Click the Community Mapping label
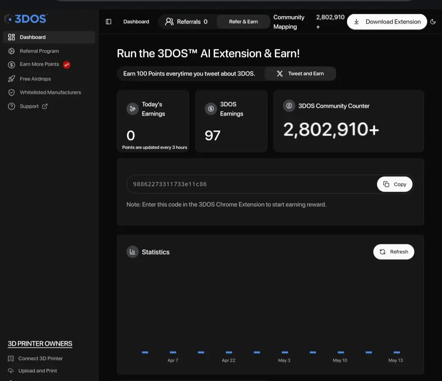This screenshot has height=381, width=442. (x=289, y=22)
